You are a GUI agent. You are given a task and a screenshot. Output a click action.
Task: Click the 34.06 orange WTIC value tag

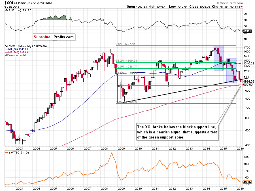pyautogui.click(x=247, y=182)
